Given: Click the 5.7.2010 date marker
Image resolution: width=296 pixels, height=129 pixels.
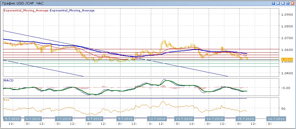Looking at the screenshot, I should [12, 119].
